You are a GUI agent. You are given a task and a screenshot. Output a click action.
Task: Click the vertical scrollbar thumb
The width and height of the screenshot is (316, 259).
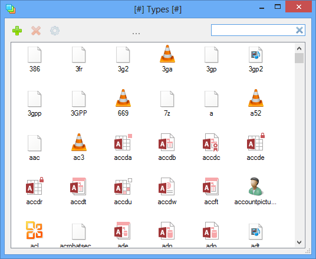299,58
